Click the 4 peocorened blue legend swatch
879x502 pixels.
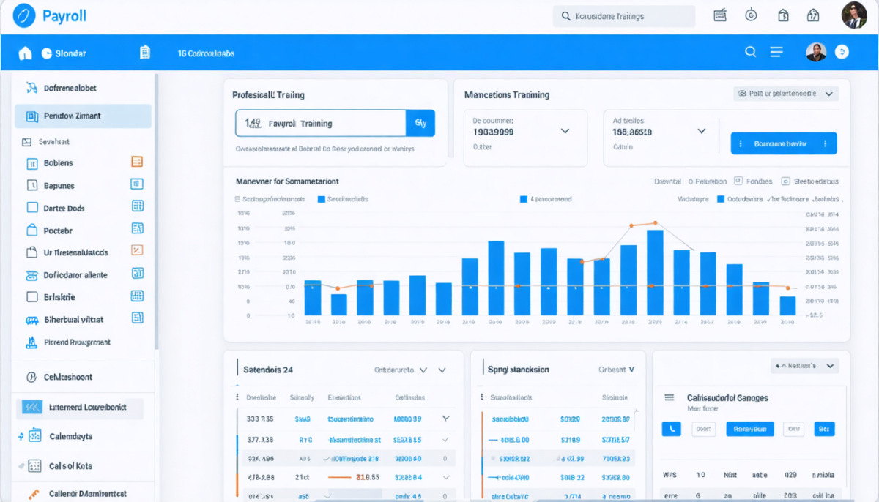click(523, 199)
